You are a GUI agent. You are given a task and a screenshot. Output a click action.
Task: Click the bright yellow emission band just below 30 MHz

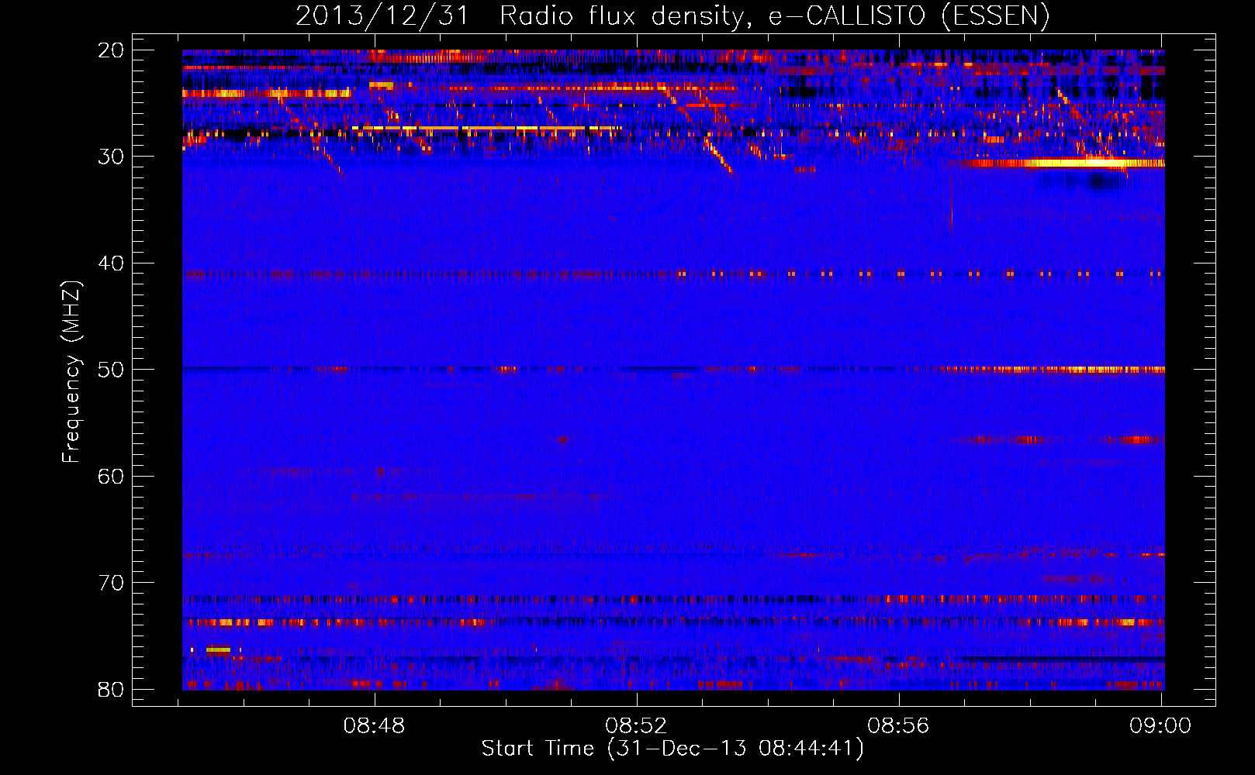tap(1067, 163)
